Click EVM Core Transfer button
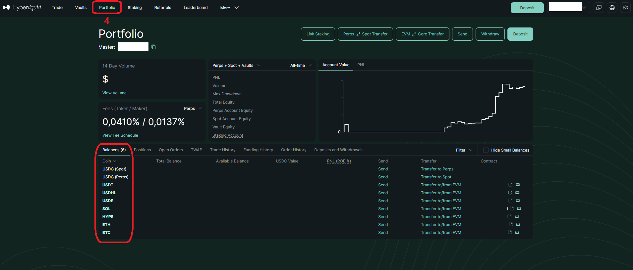 click(x=423, y=34)
